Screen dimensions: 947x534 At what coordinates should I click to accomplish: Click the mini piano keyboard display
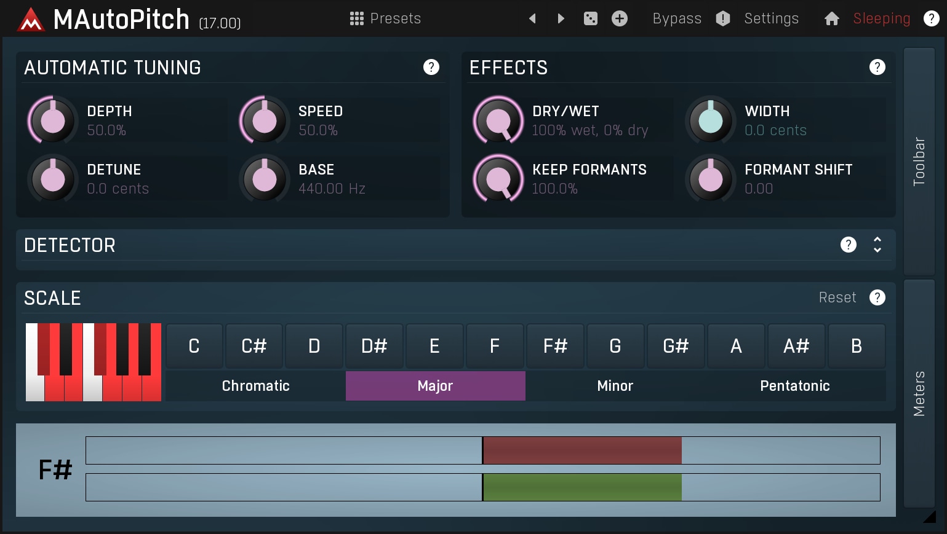pyautogui.click(x=94, y=363)
